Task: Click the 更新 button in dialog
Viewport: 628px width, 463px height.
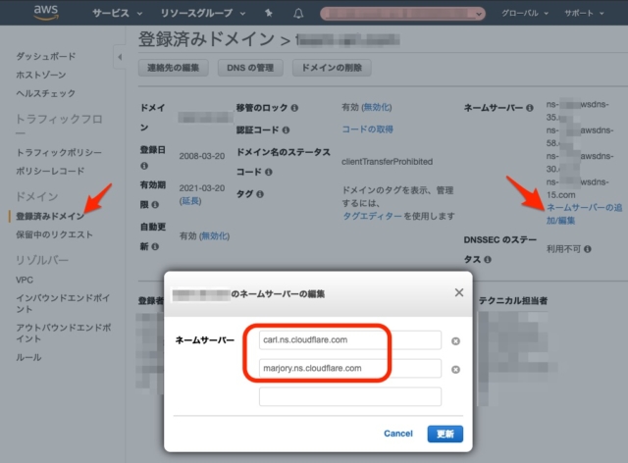Action: [445, 434]
